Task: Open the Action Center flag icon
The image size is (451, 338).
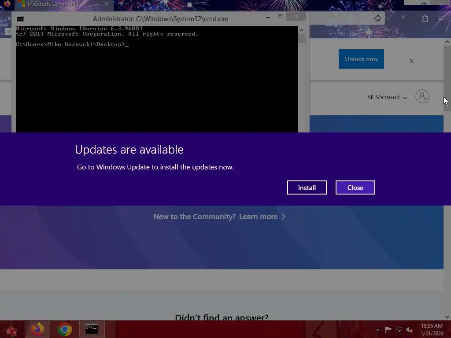Action: point(388,329)
